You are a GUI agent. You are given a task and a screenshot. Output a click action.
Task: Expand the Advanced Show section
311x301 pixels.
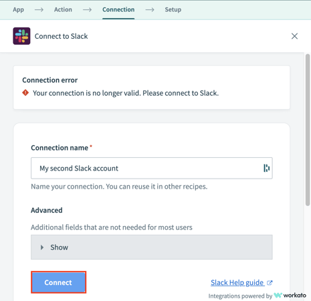click(x=152, y=247)
